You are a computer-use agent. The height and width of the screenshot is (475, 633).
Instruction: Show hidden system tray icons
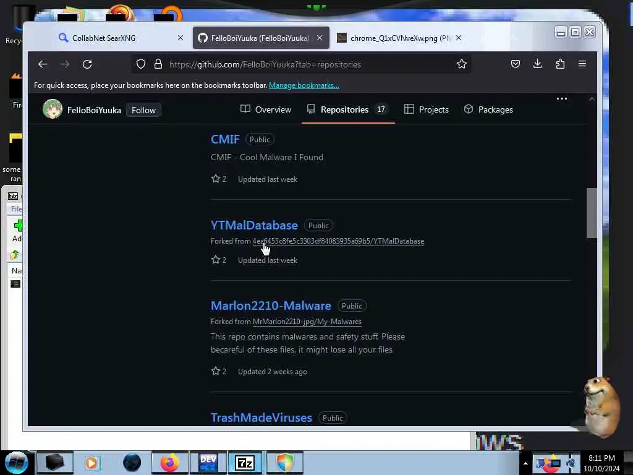pyautogui.click(x=525, y=463)
